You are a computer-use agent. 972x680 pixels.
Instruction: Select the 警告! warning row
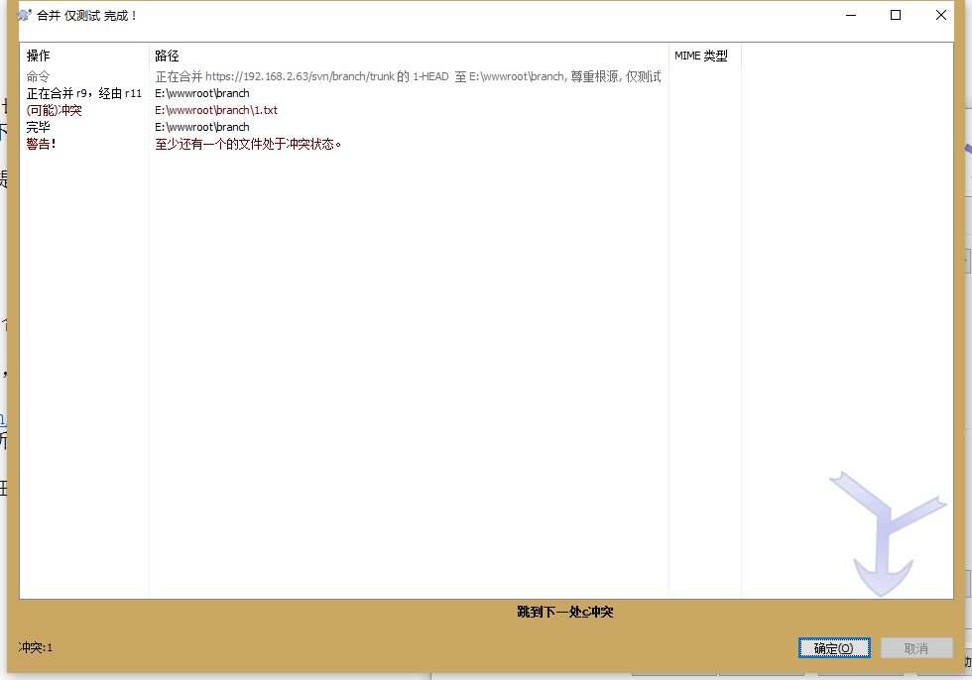tap(486, 144)
